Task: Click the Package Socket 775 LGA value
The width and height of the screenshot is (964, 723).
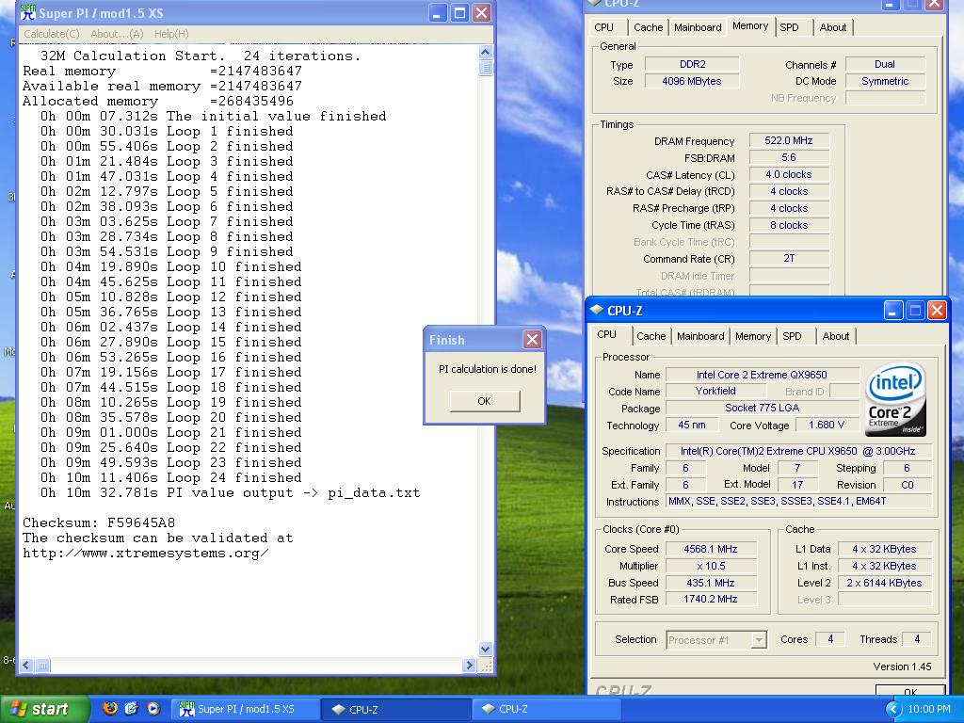Action: pos(762,408)
